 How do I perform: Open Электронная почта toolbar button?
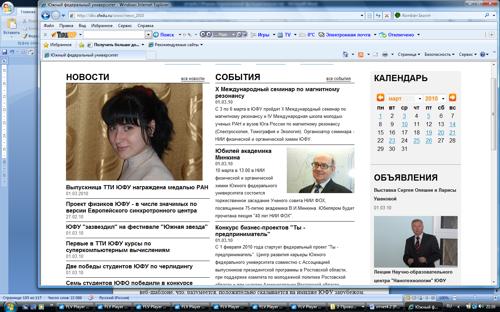(x=345, y=35)
